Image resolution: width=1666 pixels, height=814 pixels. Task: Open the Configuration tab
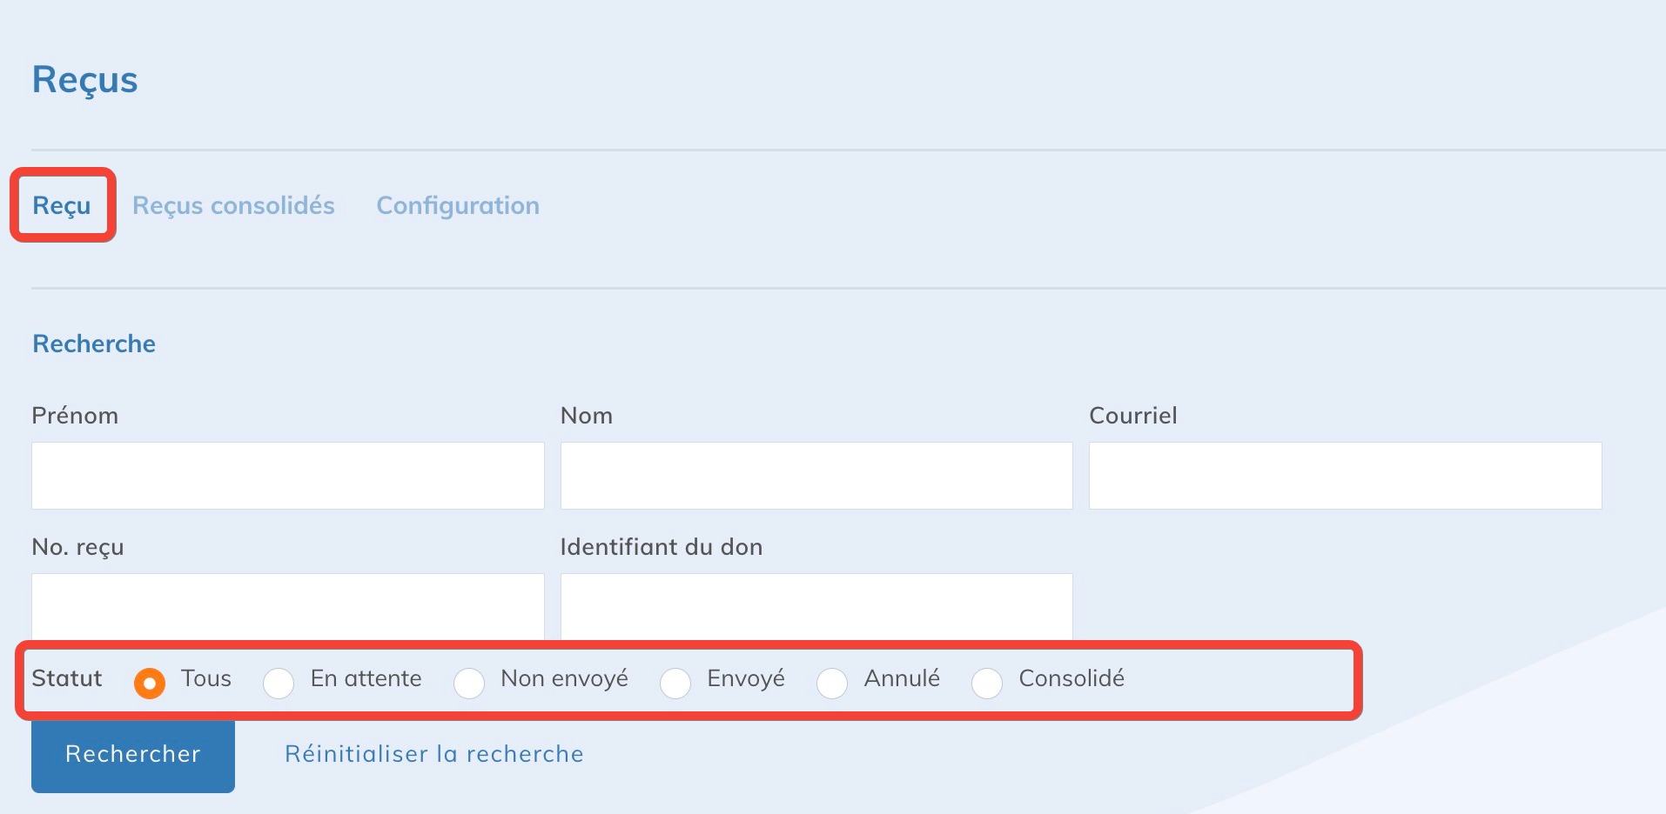tap(458, 205)
